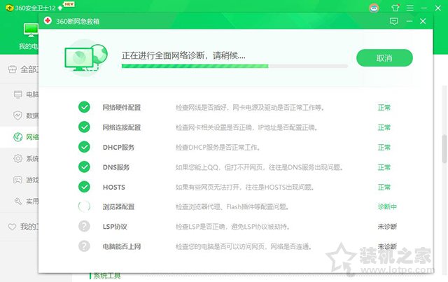Click the gray question icon for 电脑能否上网
Image resolution: width=448 pixels, height=282 pixels.
[x=84, y=246]
